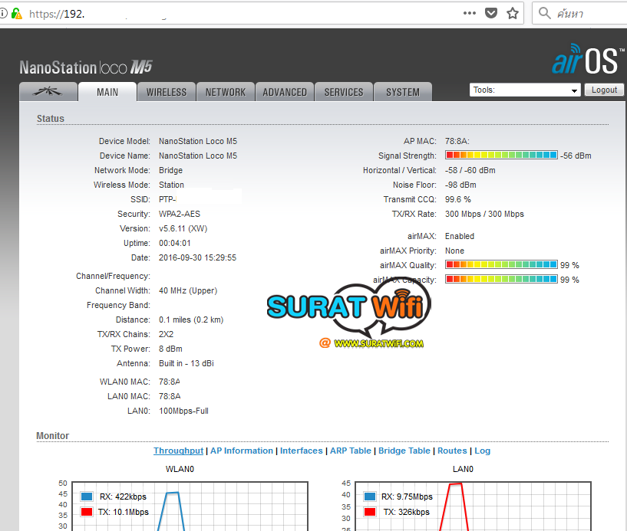Open the ARP Table link
The width and height of the screenshot is (627, 531).
point(351,451)
